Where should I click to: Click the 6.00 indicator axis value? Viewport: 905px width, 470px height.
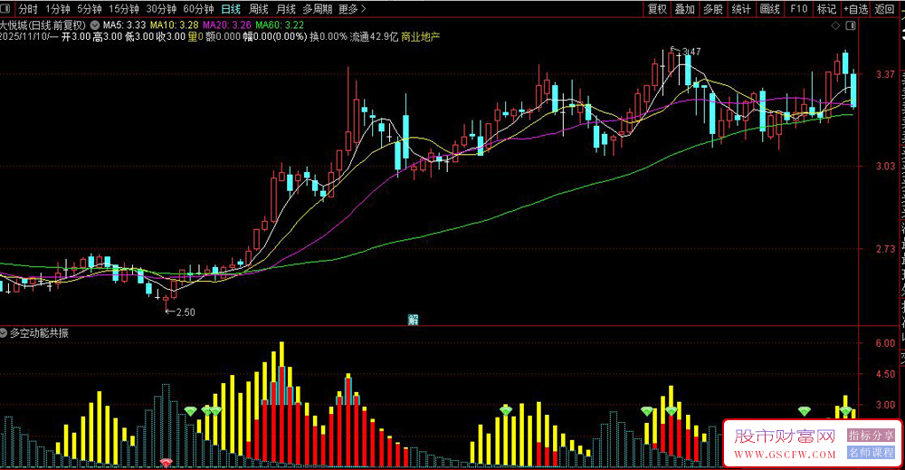tap(885, 343)
